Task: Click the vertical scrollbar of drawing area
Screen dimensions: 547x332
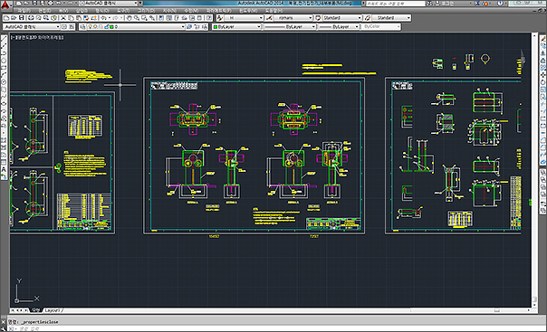Action: [x=534, y=170]
